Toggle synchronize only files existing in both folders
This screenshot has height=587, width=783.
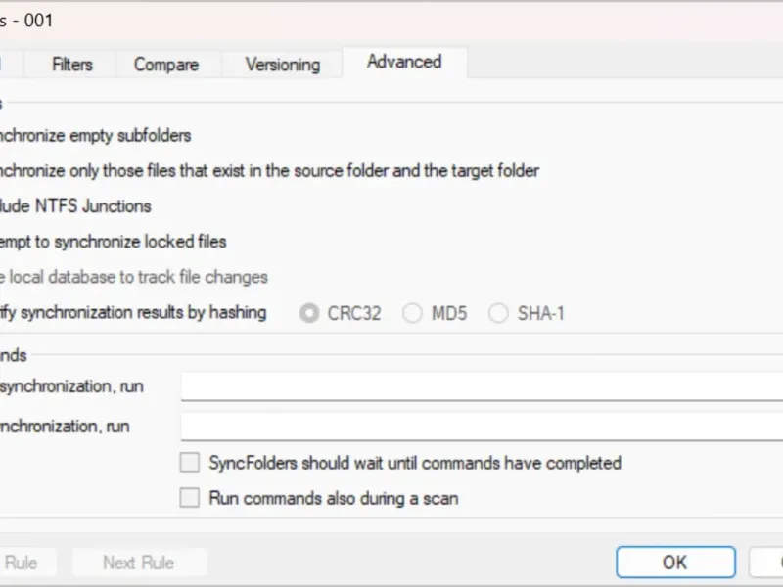(269, 171)
